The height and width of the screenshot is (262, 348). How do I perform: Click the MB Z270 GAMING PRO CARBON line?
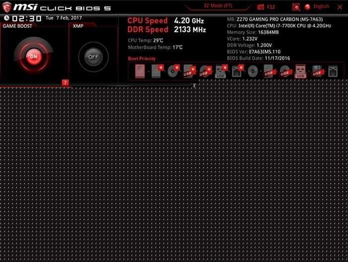point(275,19)
